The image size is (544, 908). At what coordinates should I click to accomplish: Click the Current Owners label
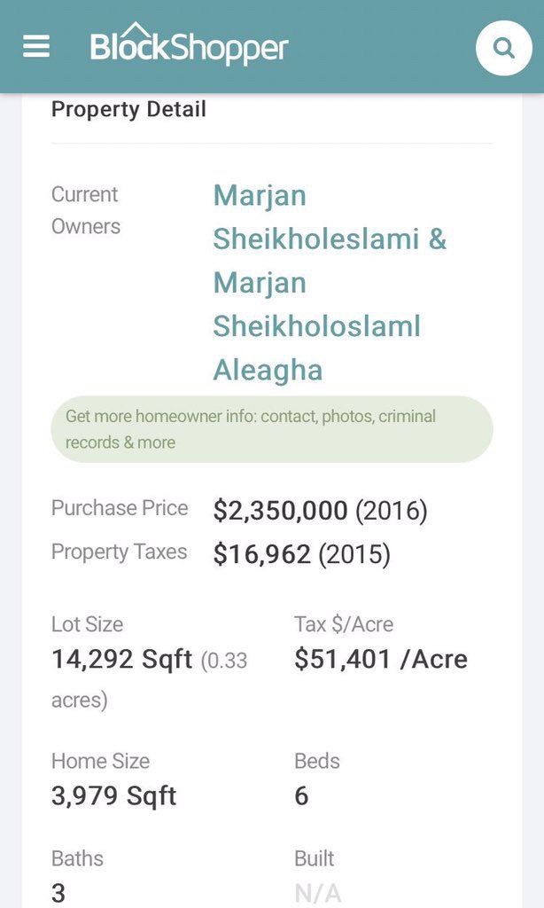[x=86, y=210]
